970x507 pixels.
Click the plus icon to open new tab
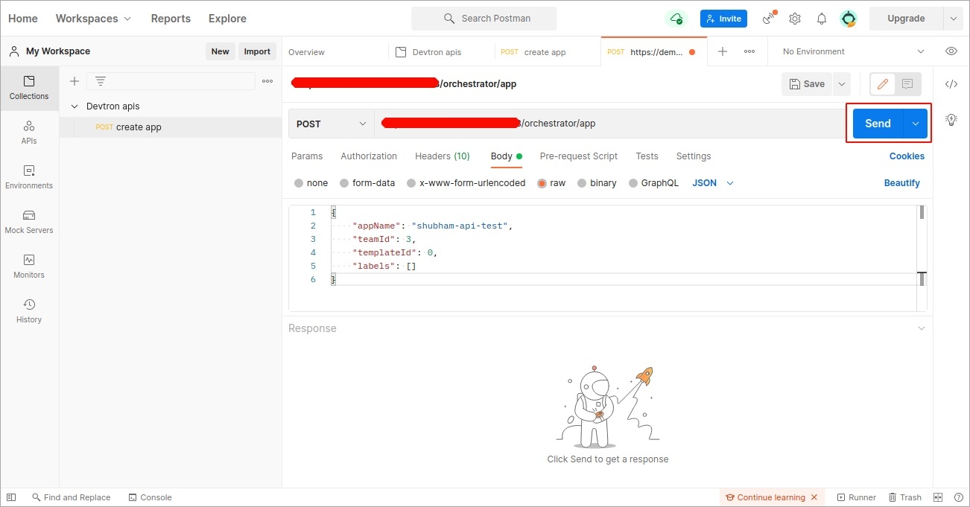point(722,51)
